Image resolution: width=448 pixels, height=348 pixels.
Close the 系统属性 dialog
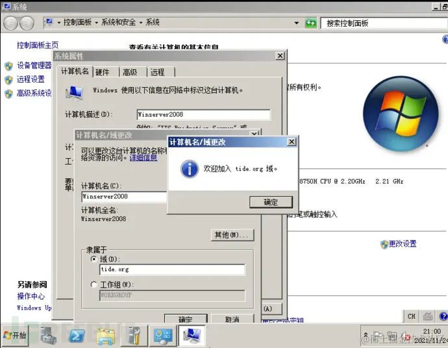280,56
